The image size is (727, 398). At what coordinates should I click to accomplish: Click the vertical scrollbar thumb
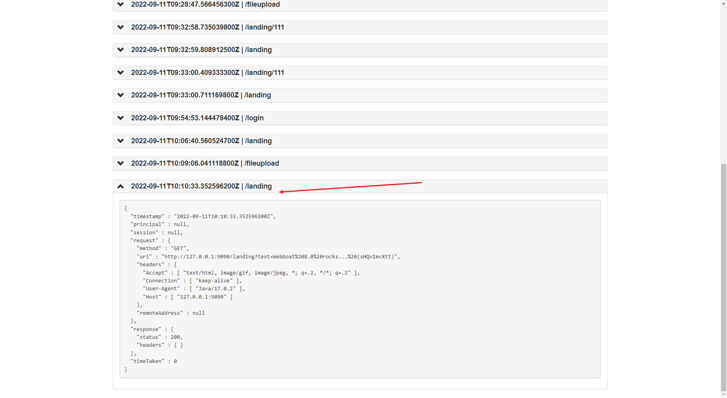coord(723,277)
